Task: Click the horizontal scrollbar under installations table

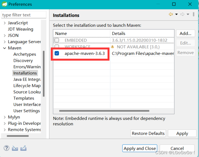Action: tap(104, 111)
